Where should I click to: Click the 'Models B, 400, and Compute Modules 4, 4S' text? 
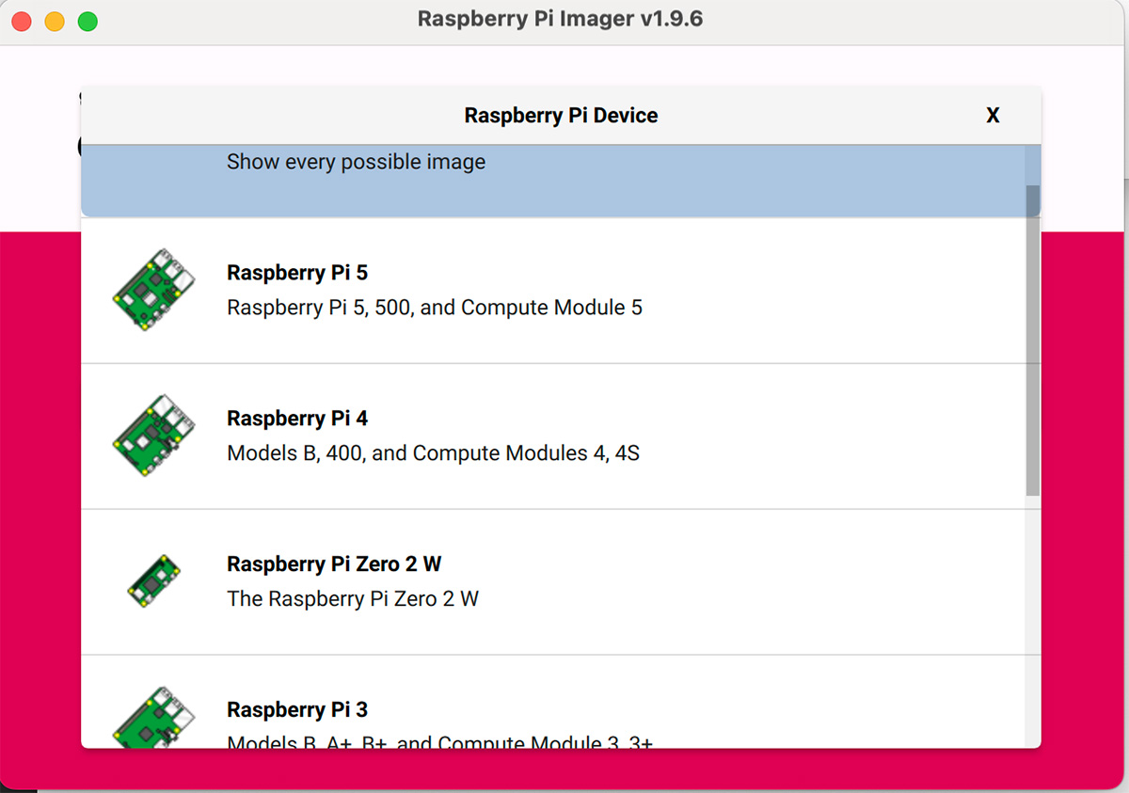tap(432, 452)
